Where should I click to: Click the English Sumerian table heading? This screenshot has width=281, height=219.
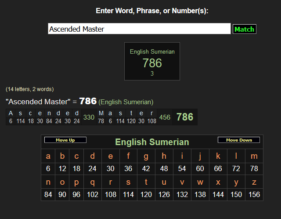(x=152, y=142)
